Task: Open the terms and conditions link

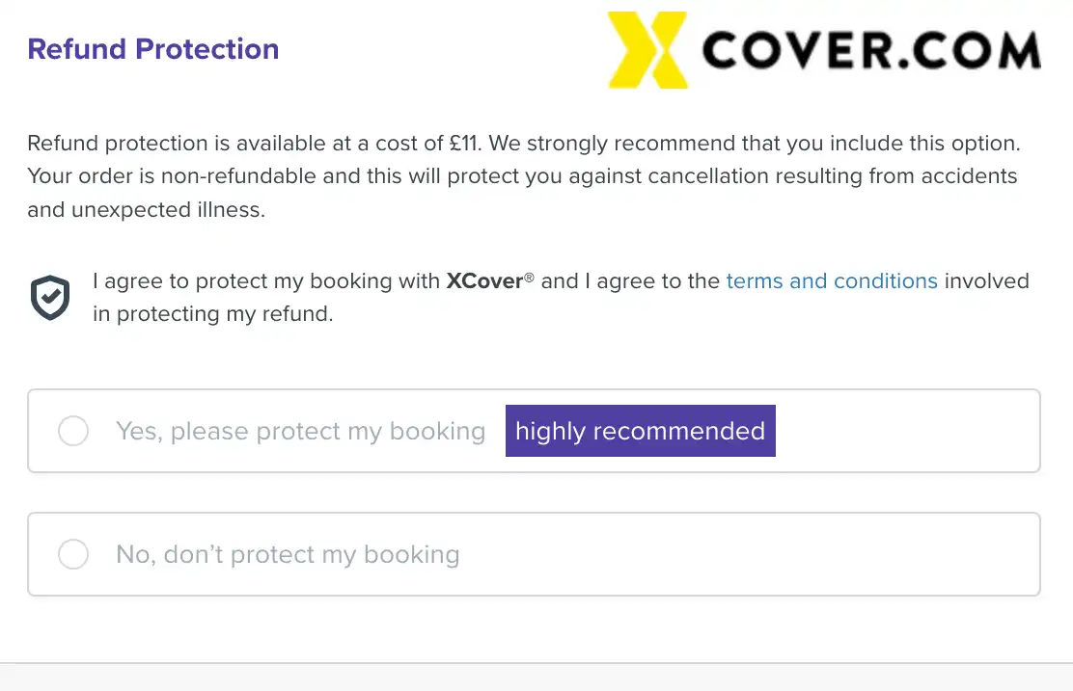Action: point(832,280)
